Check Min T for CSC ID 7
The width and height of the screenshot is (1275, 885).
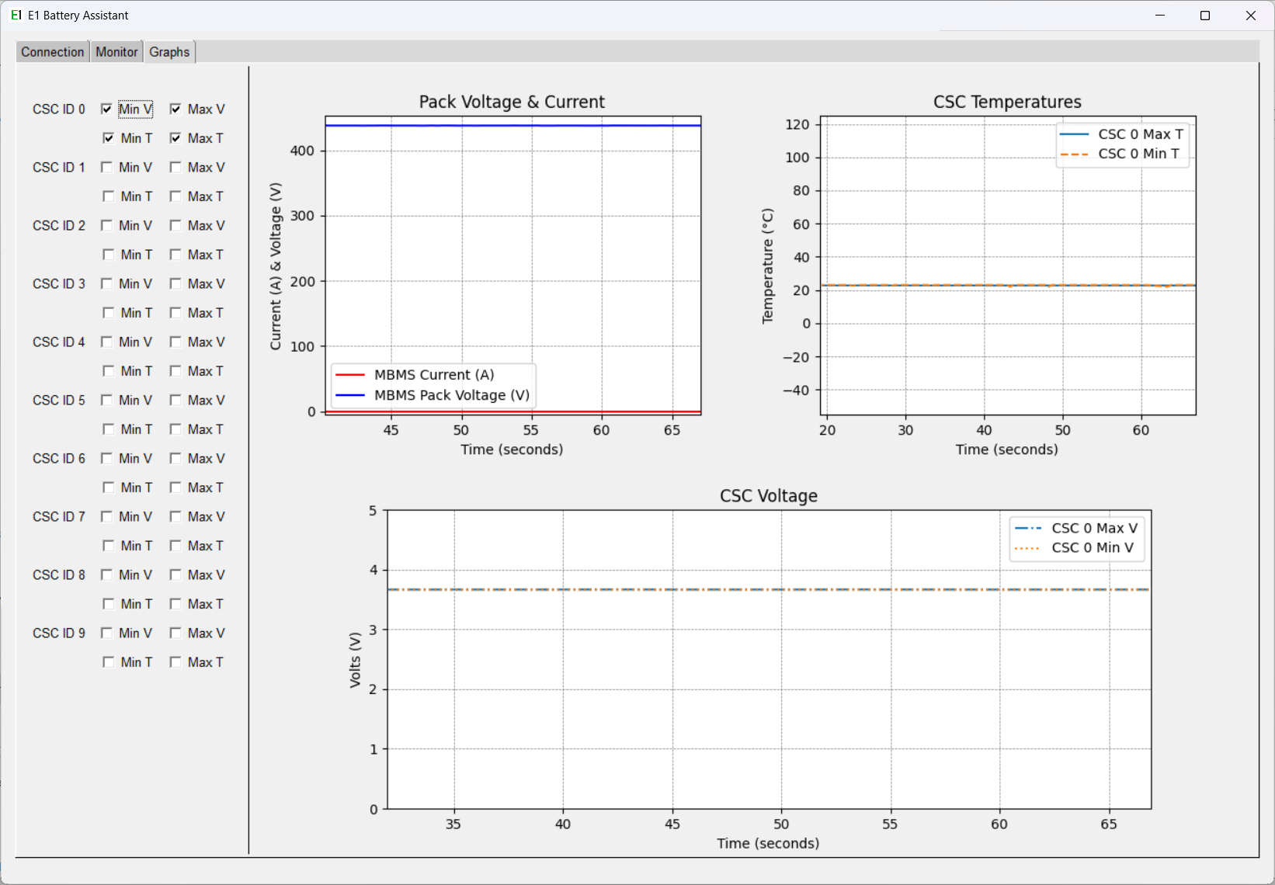point(108,545)
